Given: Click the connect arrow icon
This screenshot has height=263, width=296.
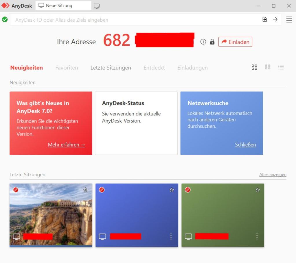Looking at the screenshot, I should coord(275,19).
